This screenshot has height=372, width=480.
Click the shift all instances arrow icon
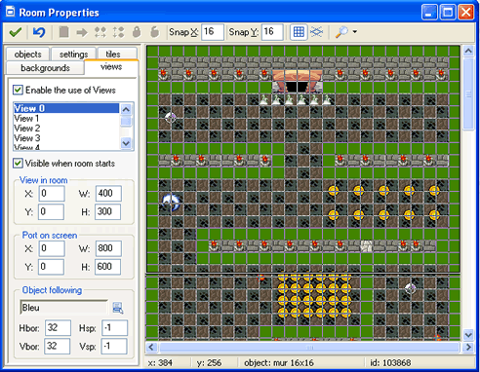[x=82, y=32]
